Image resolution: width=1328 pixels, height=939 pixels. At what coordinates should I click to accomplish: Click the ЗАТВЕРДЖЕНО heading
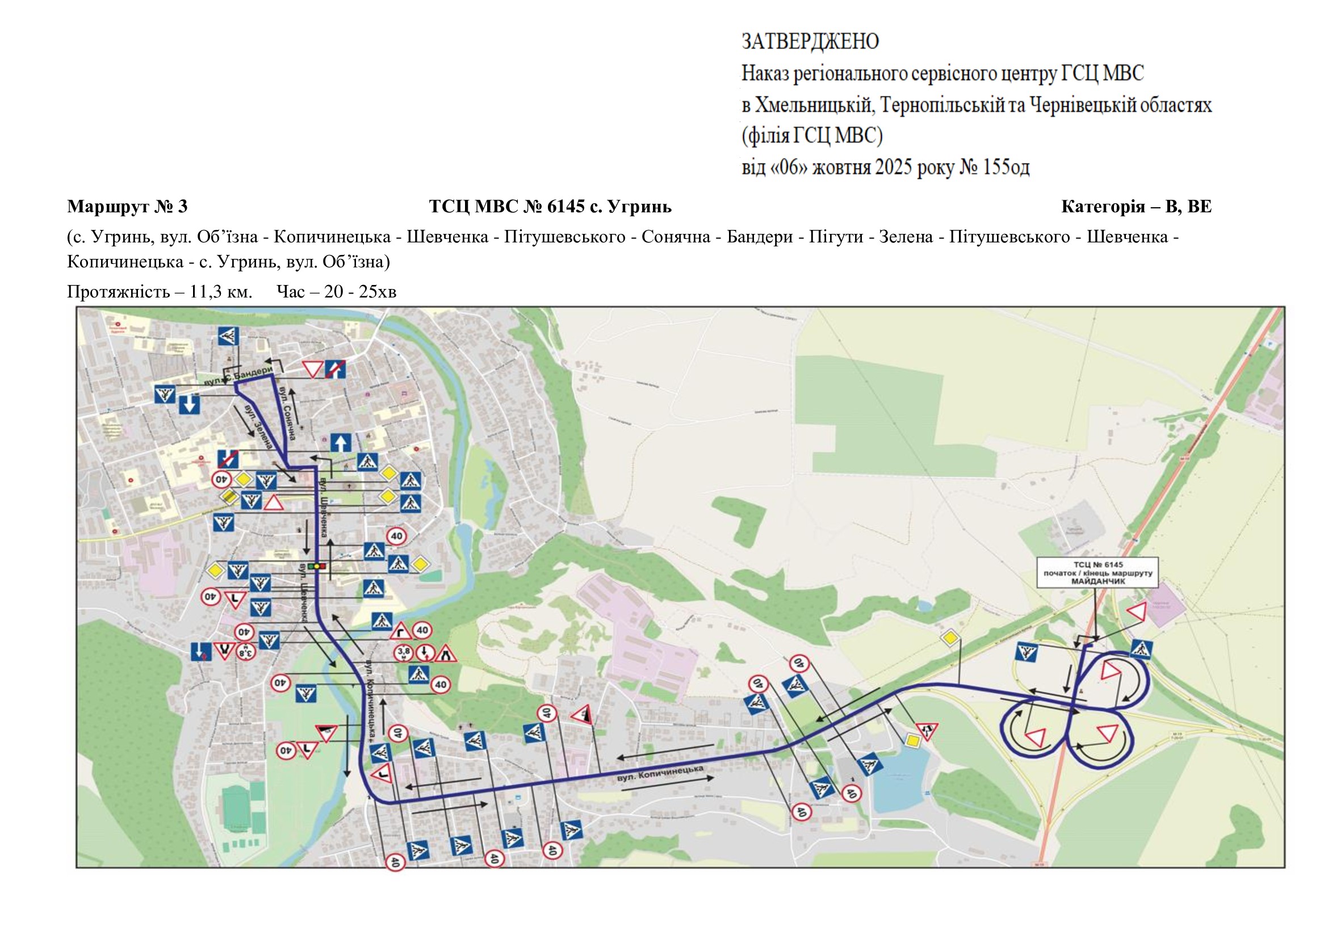pyautogui.click(x=810, y=41)
